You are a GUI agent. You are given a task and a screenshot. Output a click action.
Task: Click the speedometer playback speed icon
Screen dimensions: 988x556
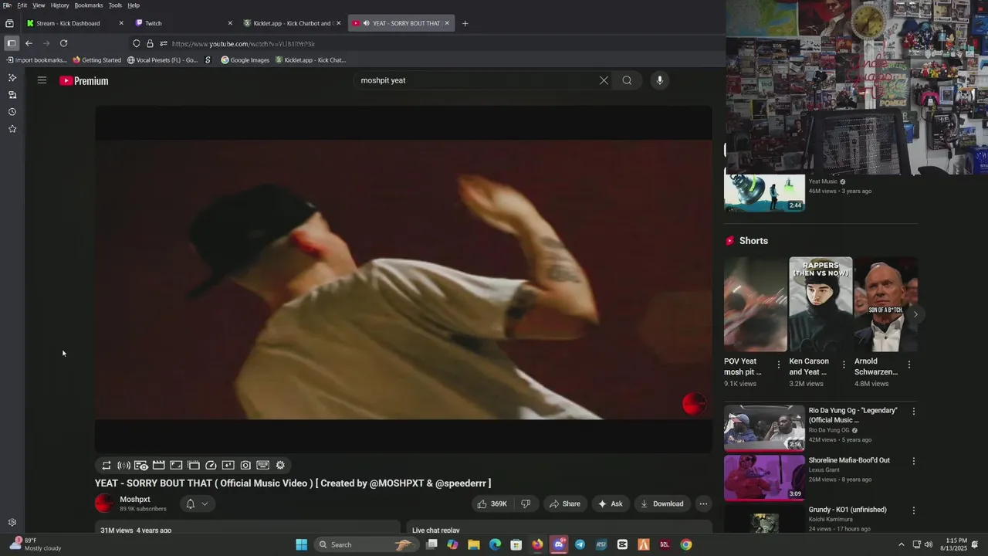pyautogui.click(x=211, y=465)
